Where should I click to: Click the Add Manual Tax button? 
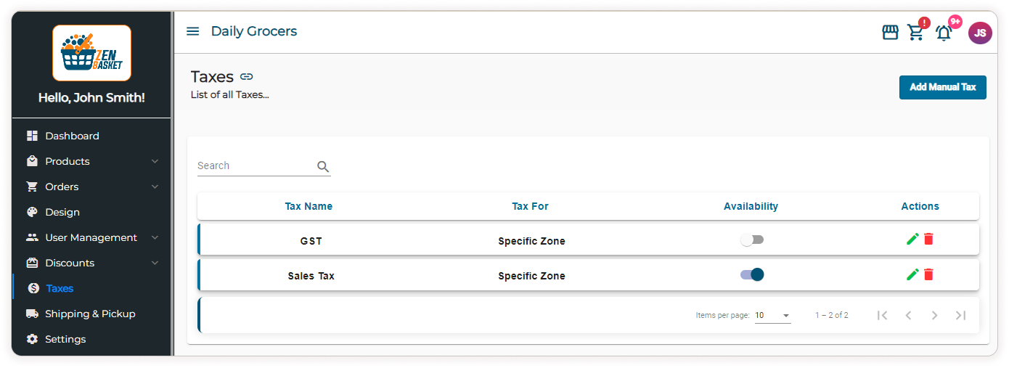coord(942,87)
